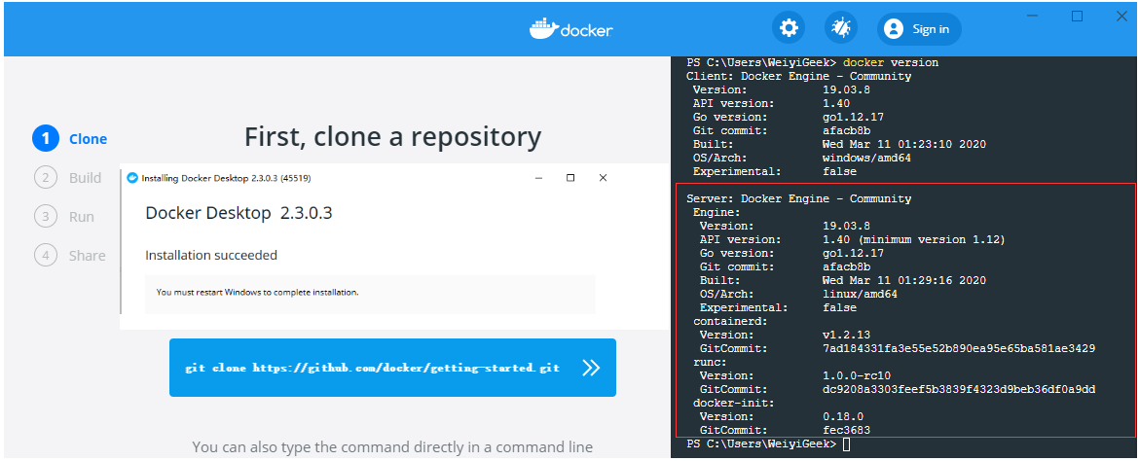Click GitCommit fec3683 value
The height and width of the screenshot is (461, 1139).
[846, 430]
